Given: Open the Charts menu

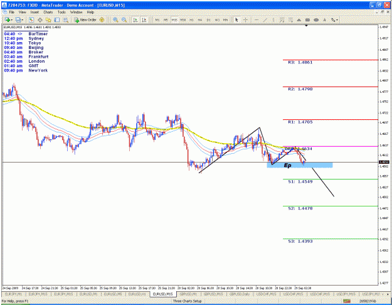Looking at the screenshot, I should pyautogui.click(x=48, y=12).
